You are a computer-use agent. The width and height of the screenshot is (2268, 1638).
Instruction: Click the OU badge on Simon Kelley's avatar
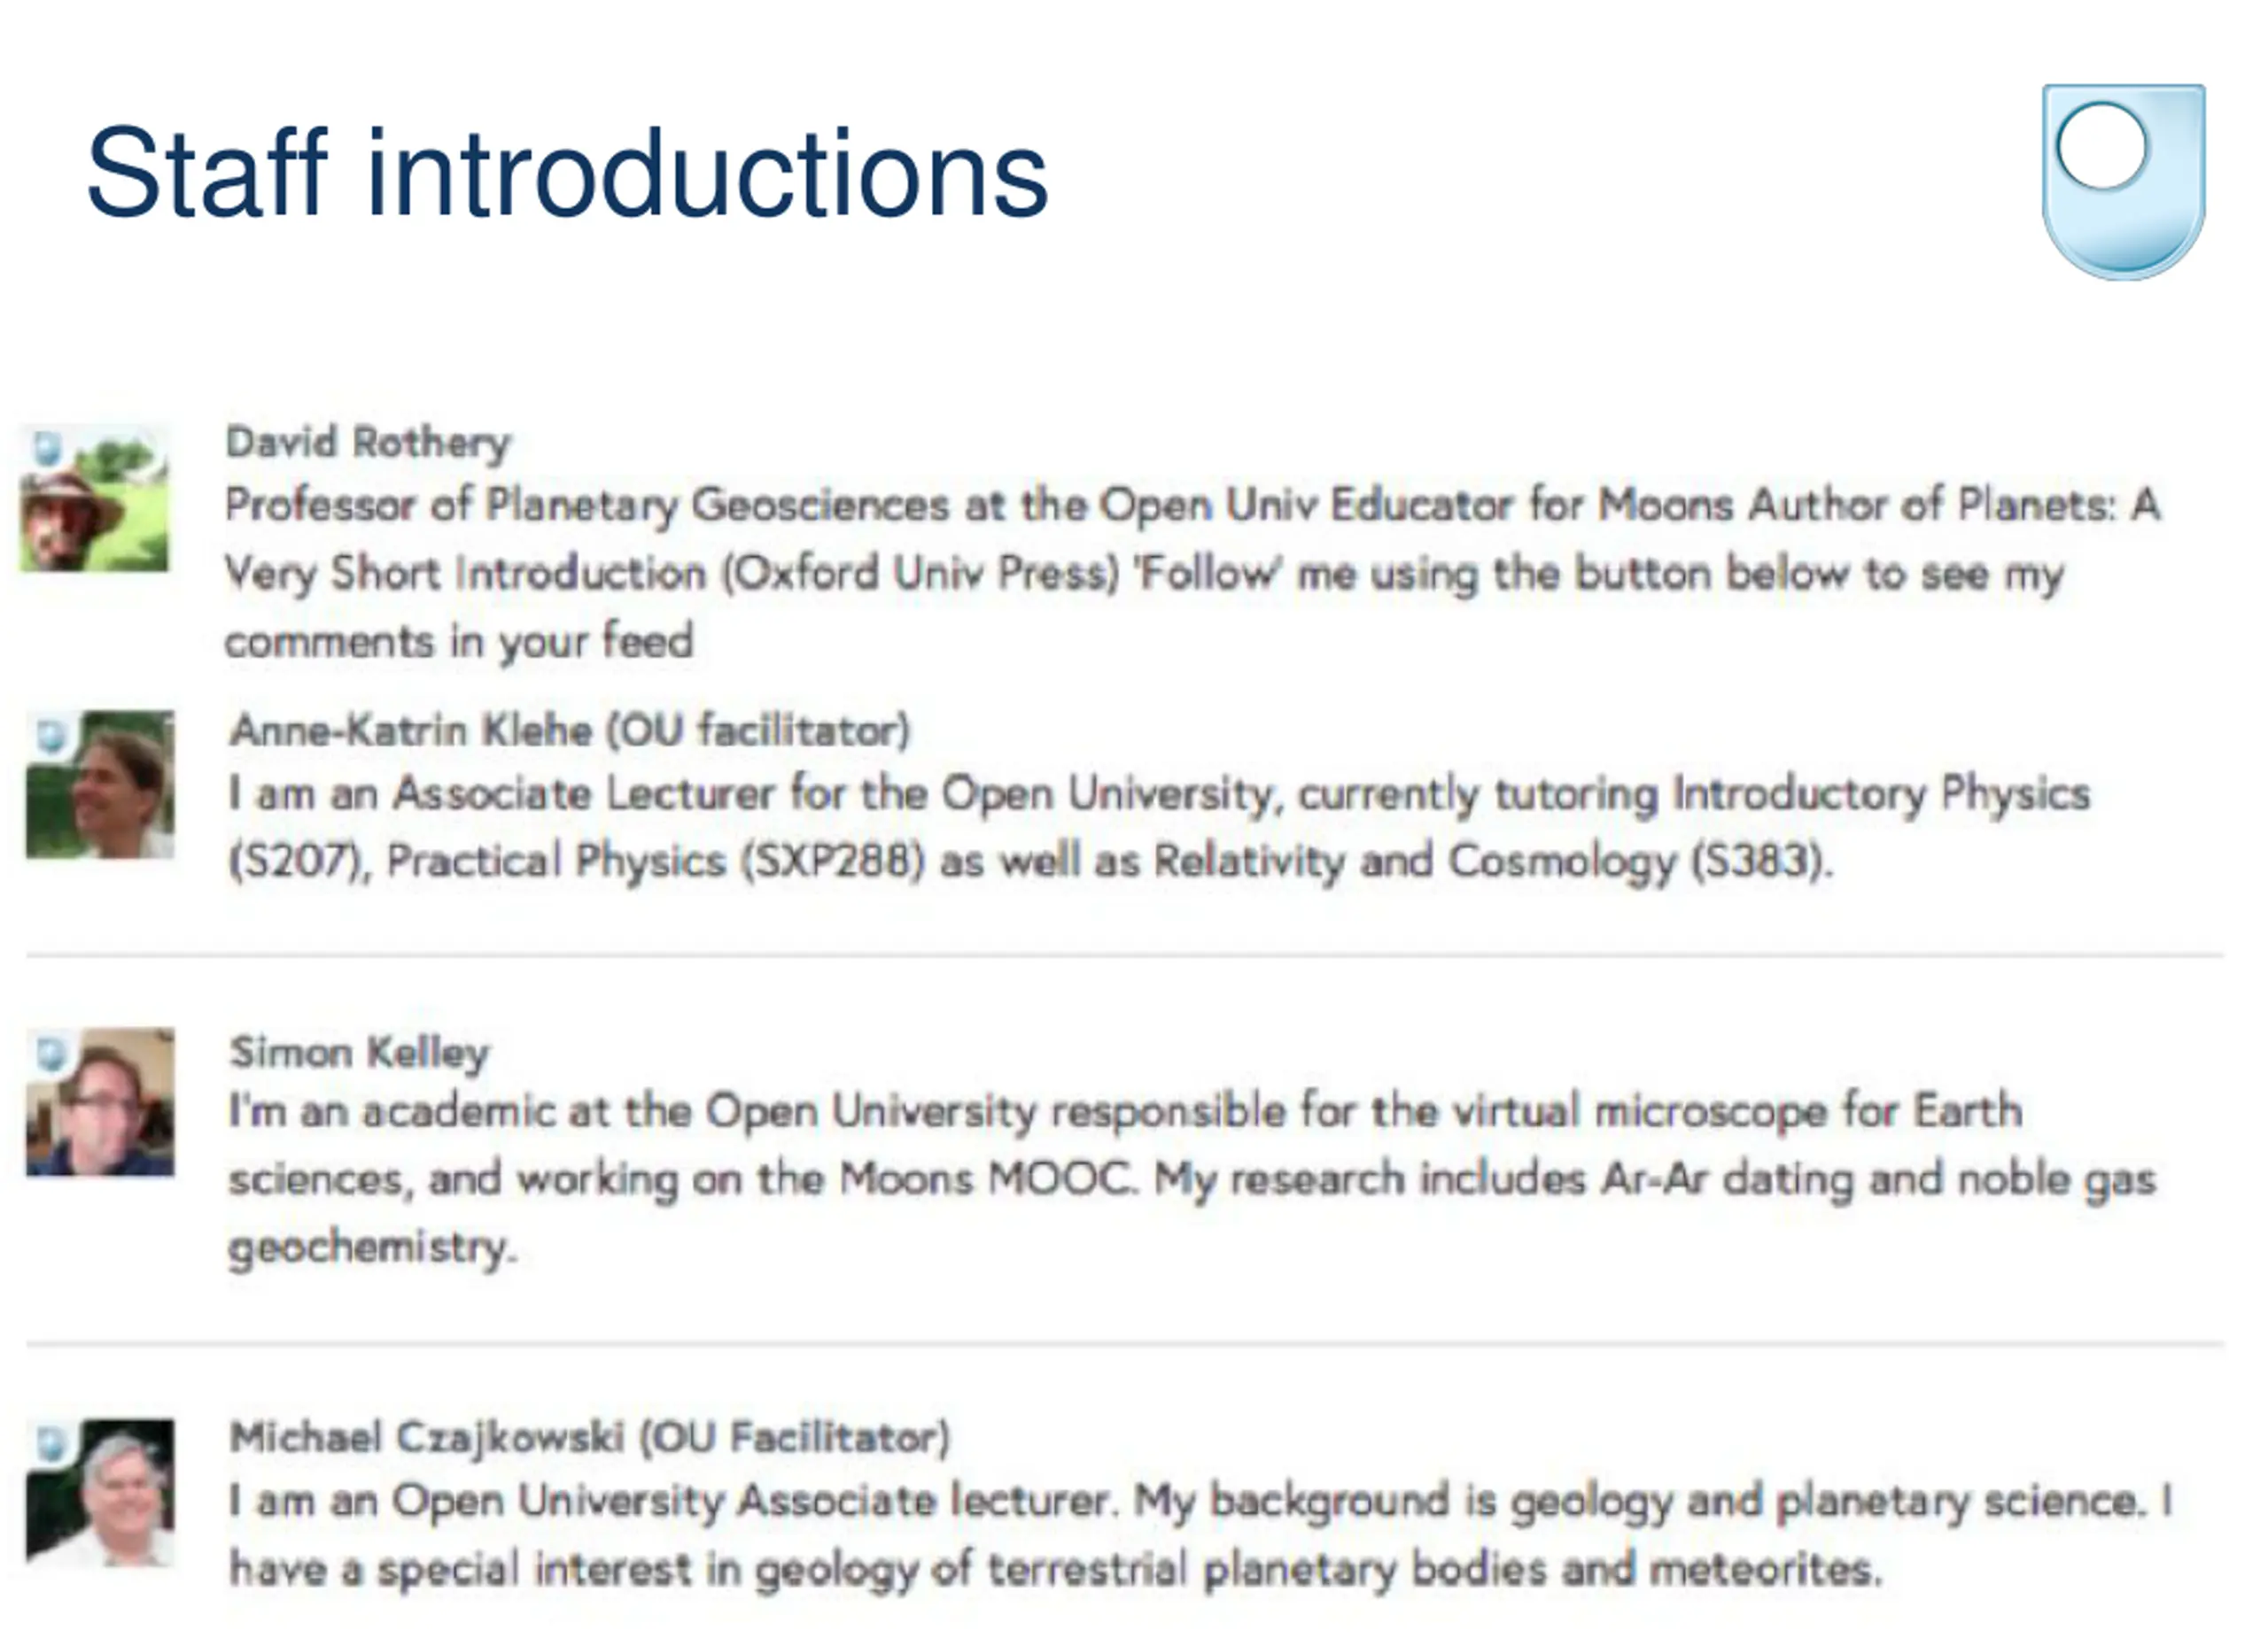(51, 1053)
